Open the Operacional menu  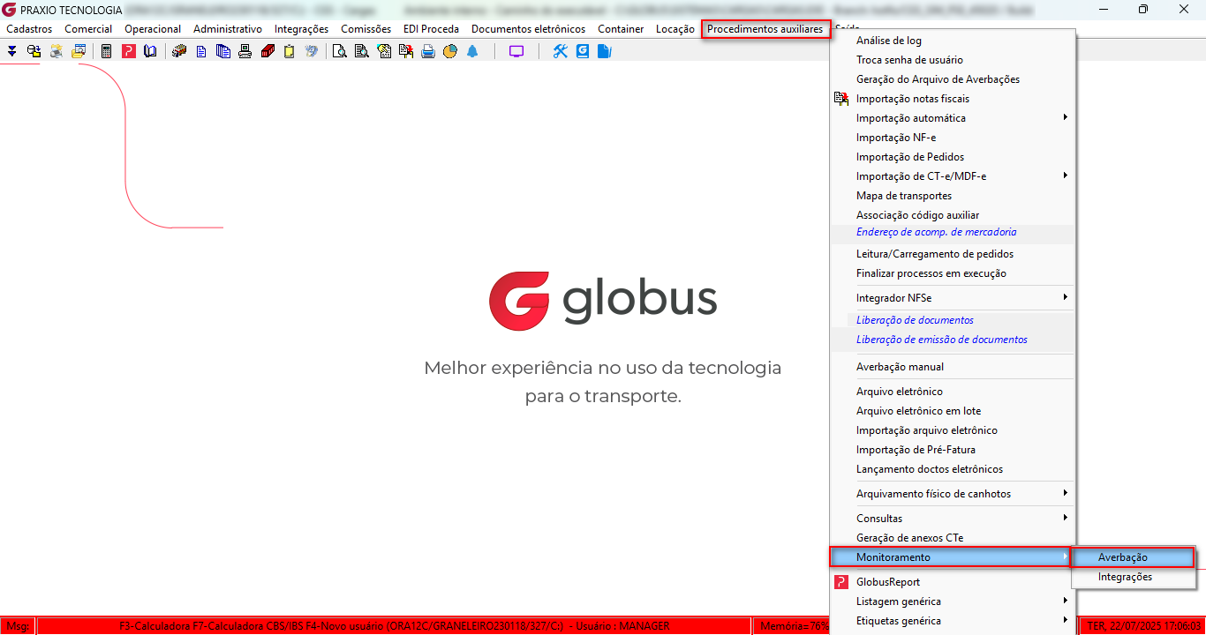[153, 29]
